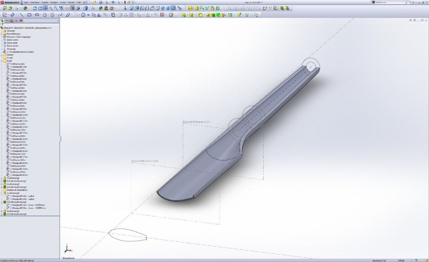This screenshot has width=429, height=262.
Task: Toggle the highlighted Dimetric view button
Action: pyautogui.click(x=173, y=8)
